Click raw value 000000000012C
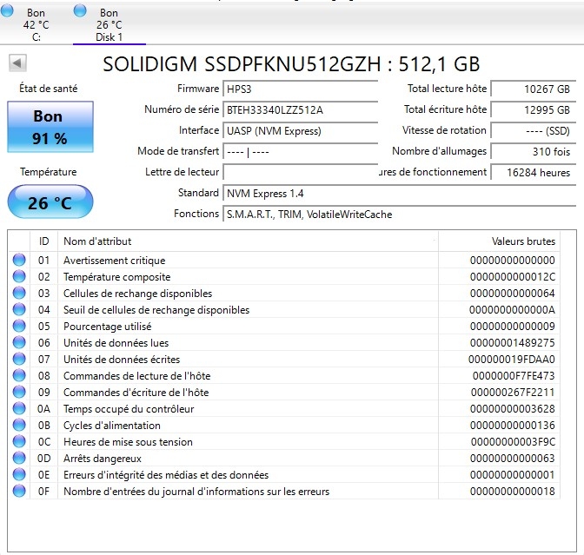This screenshot has width=584, height=555. (513, 277)
